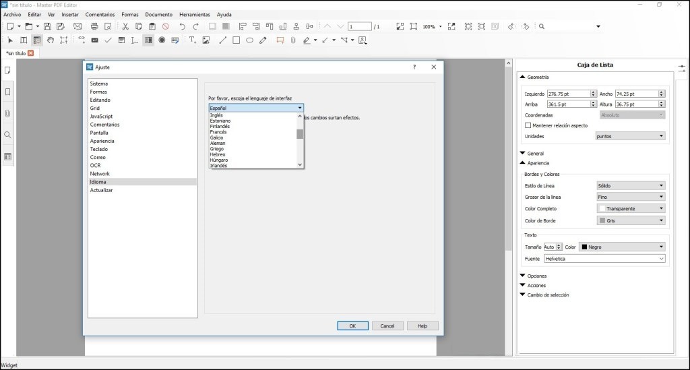
Task: Open the Bookmarks sidebar panel
Action: pos(7,92)
